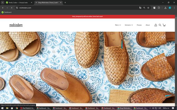The width and height of the screenshot is (177, 110).
Task: Go forward with the forward arrow
Action: coord(7,8)
